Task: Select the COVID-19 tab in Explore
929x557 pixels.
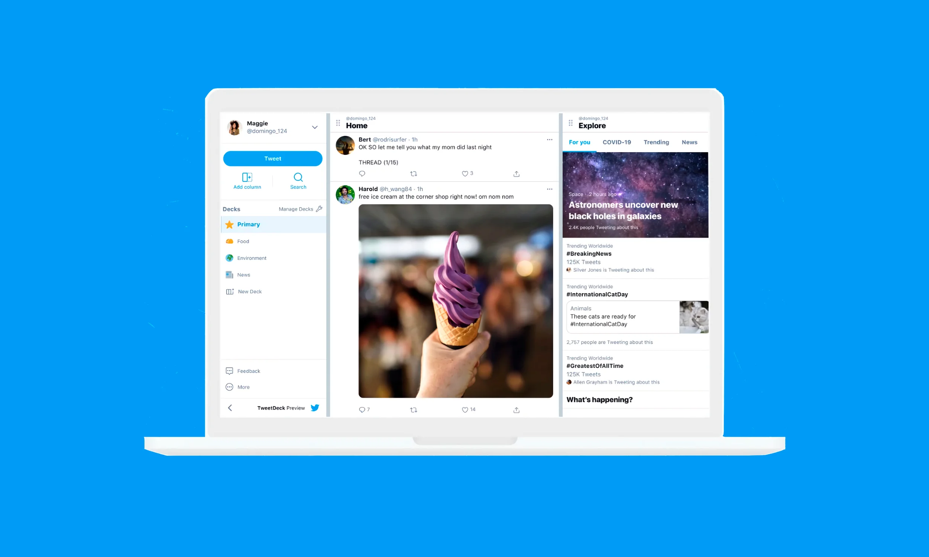Action: 616,142
